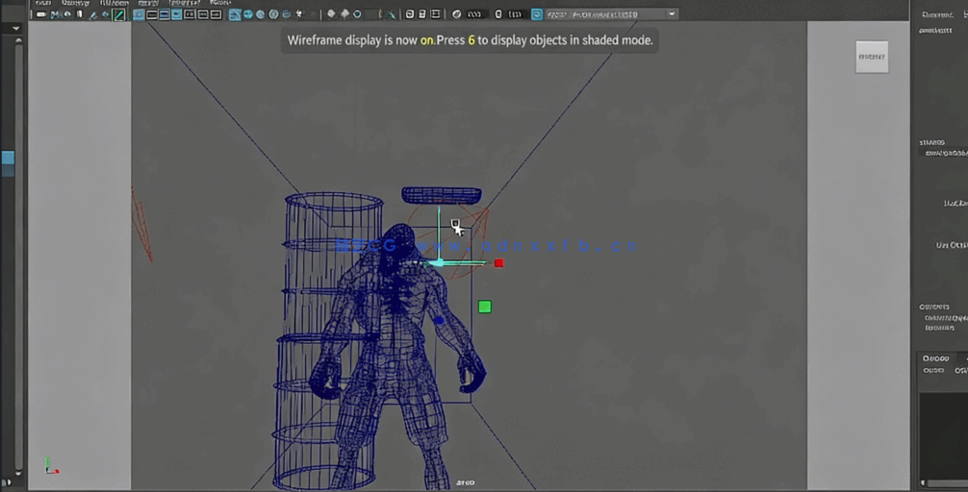Click the Film Gate icon
Viewport: 968px width, 492px height.
pos(151,14)
